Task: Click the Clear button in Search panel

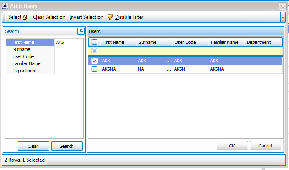Action: (33, 146)
